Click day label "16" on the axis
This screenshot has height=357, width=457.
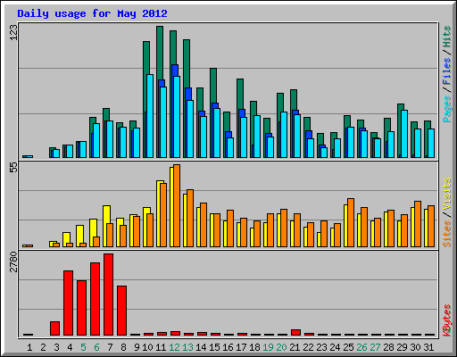click(x=228, y=347)
